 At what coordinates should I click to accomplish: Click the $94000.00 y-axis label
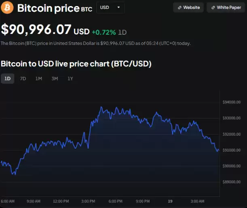[x=231, y=102]
